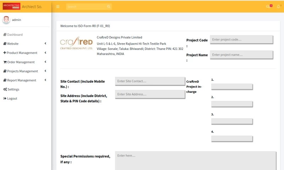Click the Special Permissions text area

(195, 160)
